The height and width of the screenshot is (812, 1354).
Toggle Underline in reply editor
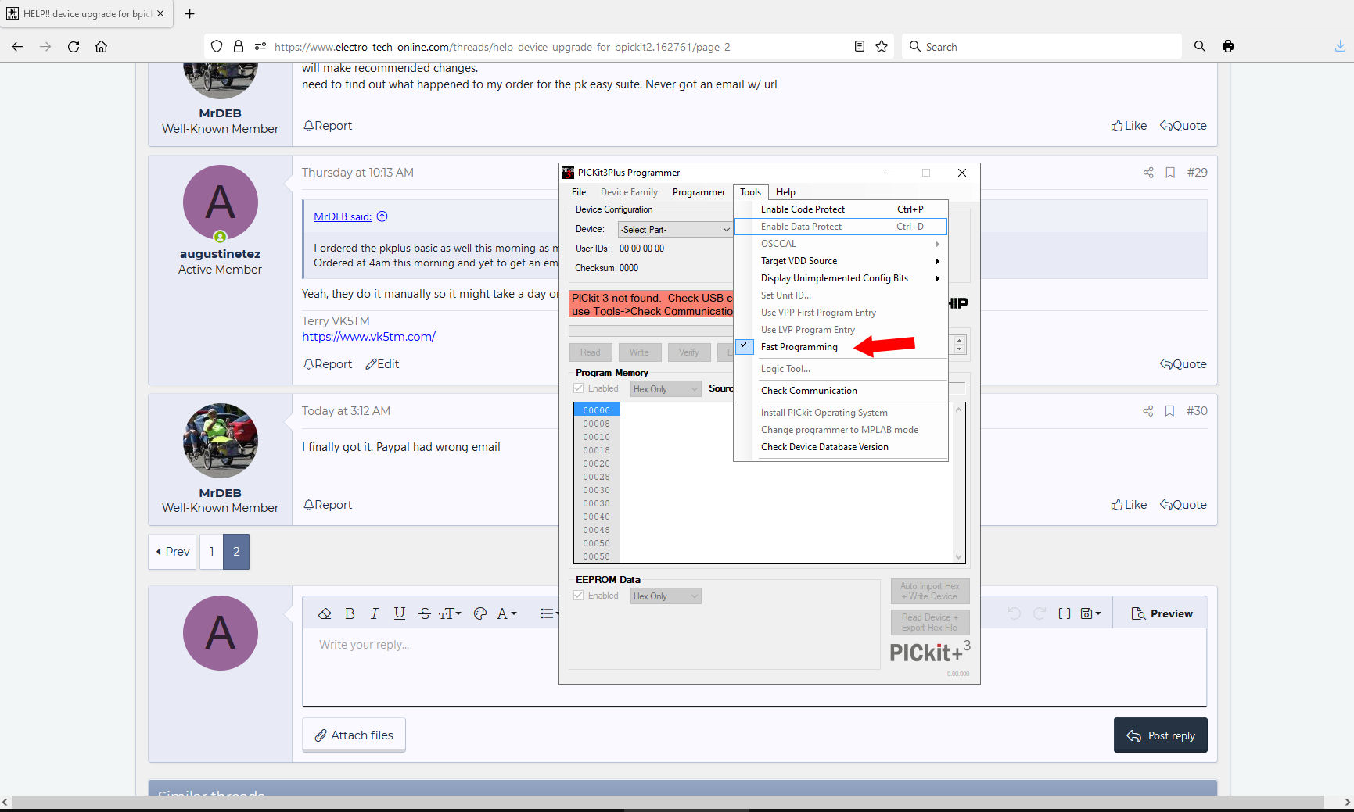(x=400, y=613)
